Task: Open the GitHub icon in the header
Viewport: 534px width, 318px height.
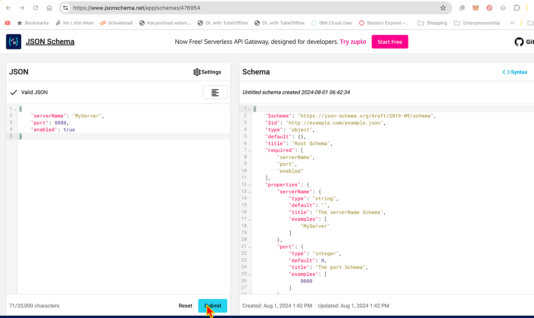Action: click(x=519, y=42)
